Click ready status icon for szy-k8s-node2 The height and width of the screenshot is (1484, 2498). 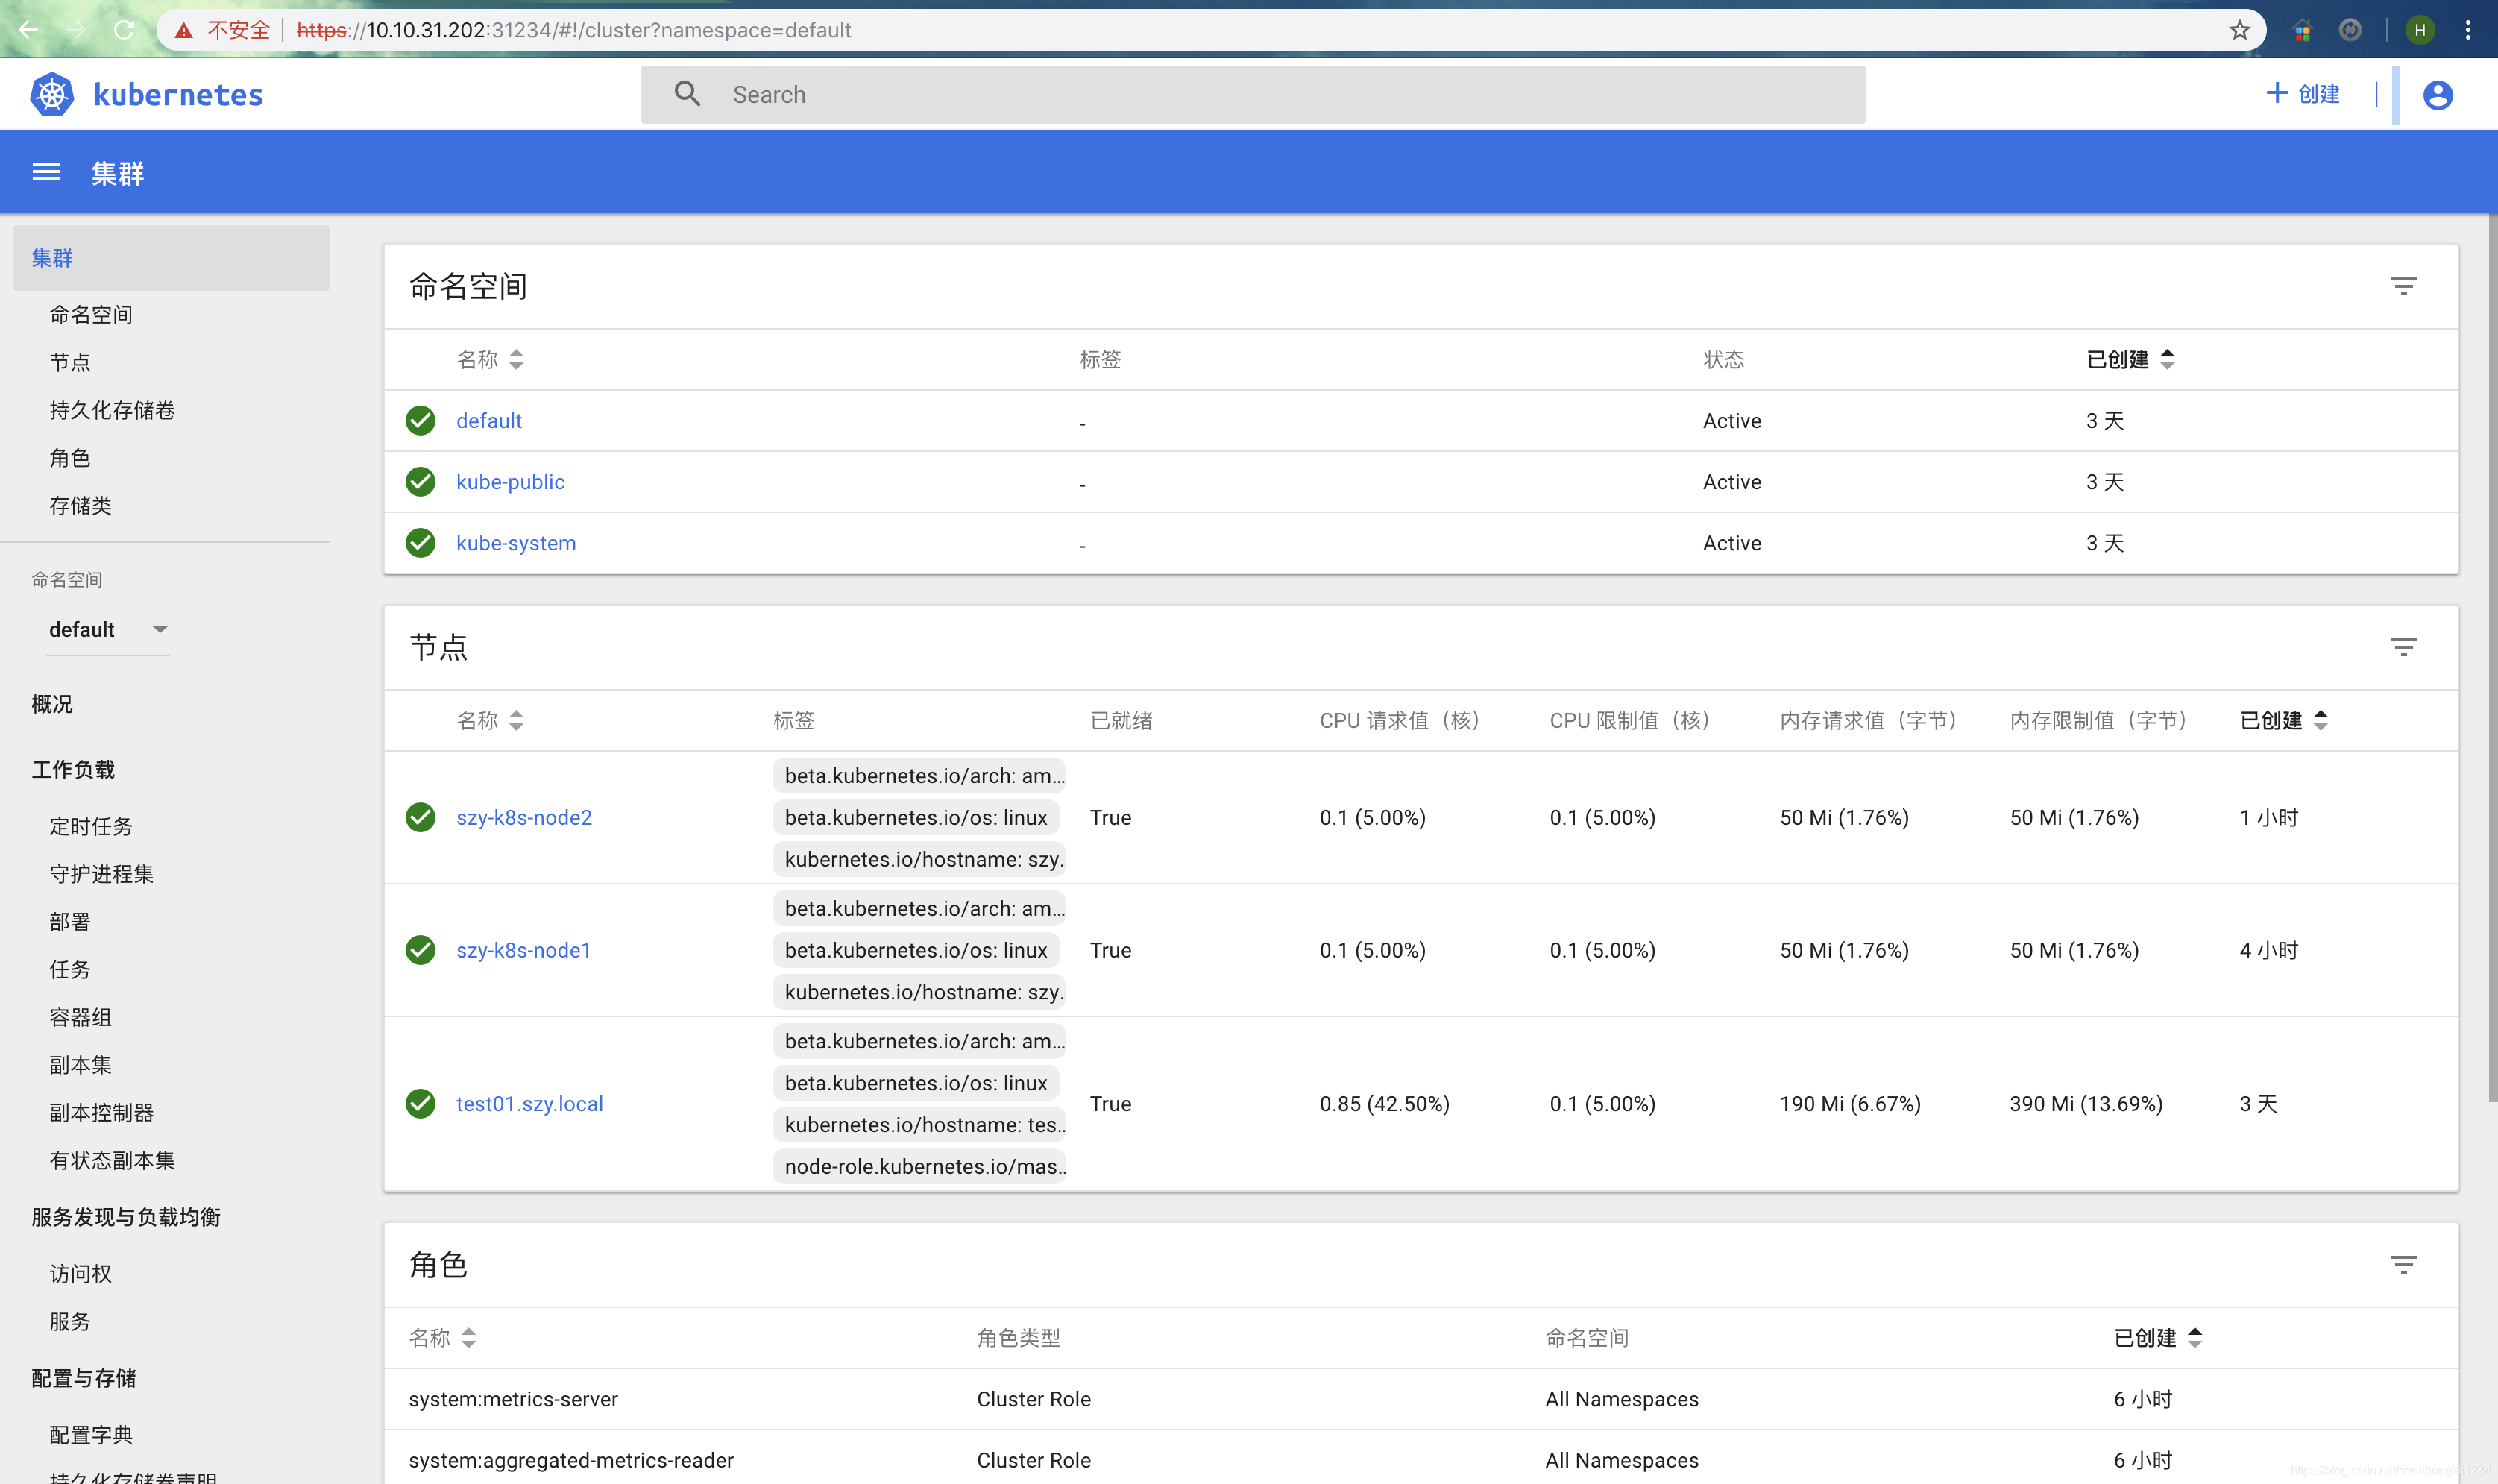tap(421, 817)
